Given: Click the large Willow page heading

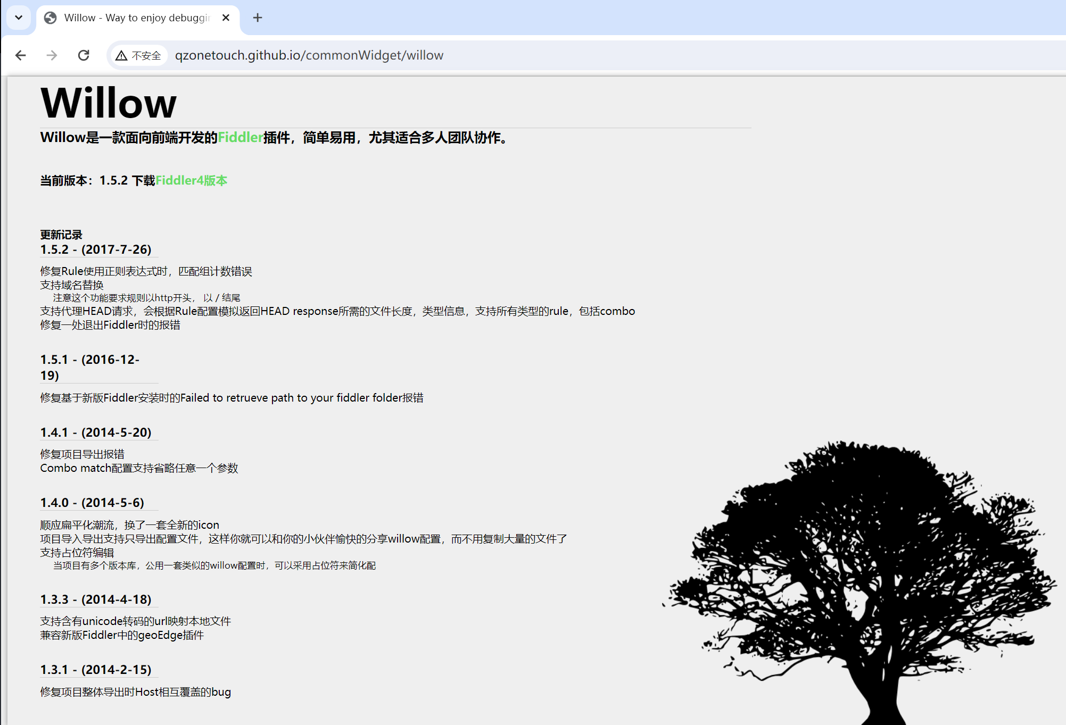Looking at the screenshot, I should (x=109, y=103).
